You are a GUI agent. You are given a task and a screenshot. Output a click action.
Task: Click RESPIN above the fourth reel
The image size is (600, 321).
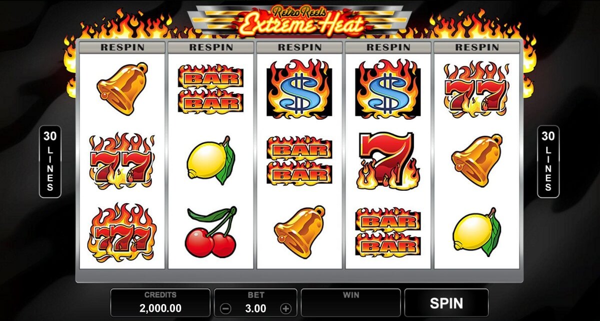click(x=388, y=47)
